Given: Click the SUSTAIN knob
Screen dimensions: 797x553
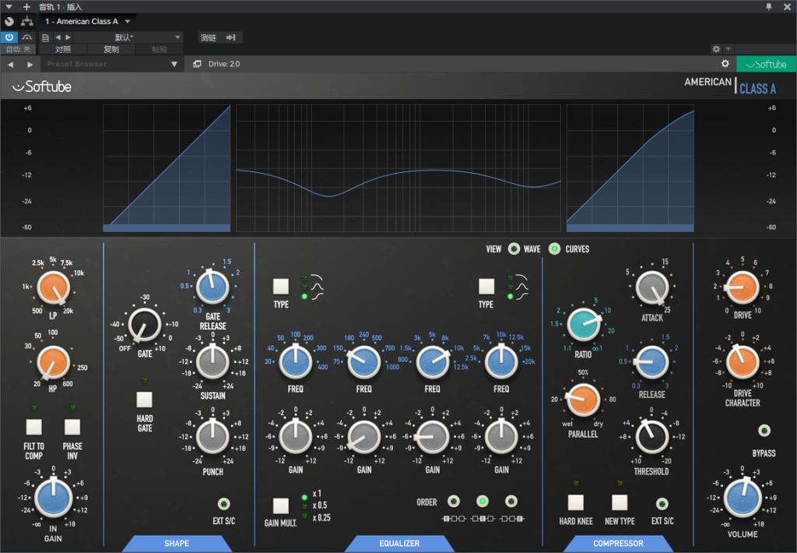Looking at the screenshot, I should pos(212,361).
